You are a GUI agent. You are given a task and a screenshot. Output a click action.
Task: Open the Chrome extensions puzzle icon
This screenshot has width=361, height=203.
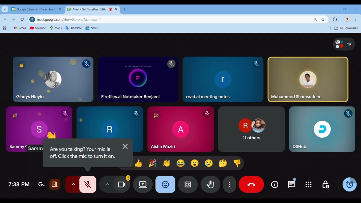click(x=335, y=19)
